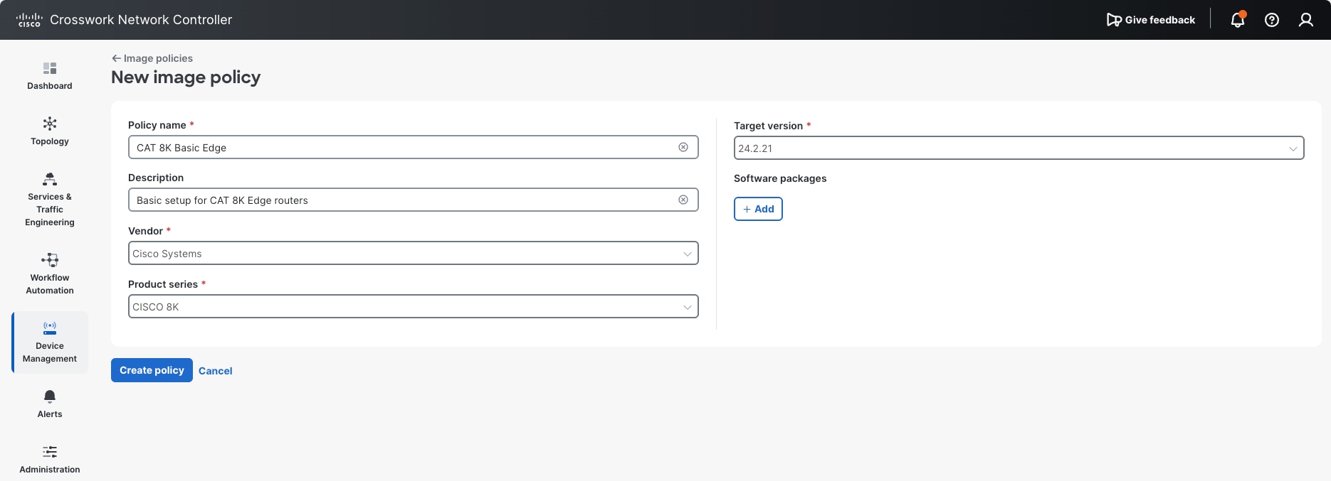This screenshot has height=481, width=1331.
Task: Clear the Policy name field
Action: (x=683, y=147)
